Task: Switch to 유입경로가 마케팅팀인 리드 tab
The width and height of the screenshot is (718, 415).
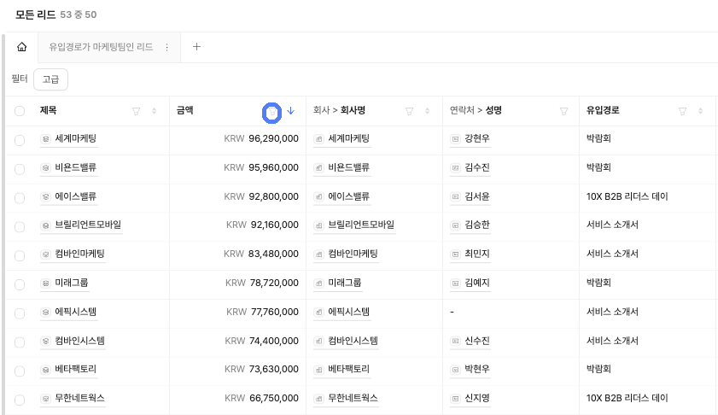Action: pos(102,47)
